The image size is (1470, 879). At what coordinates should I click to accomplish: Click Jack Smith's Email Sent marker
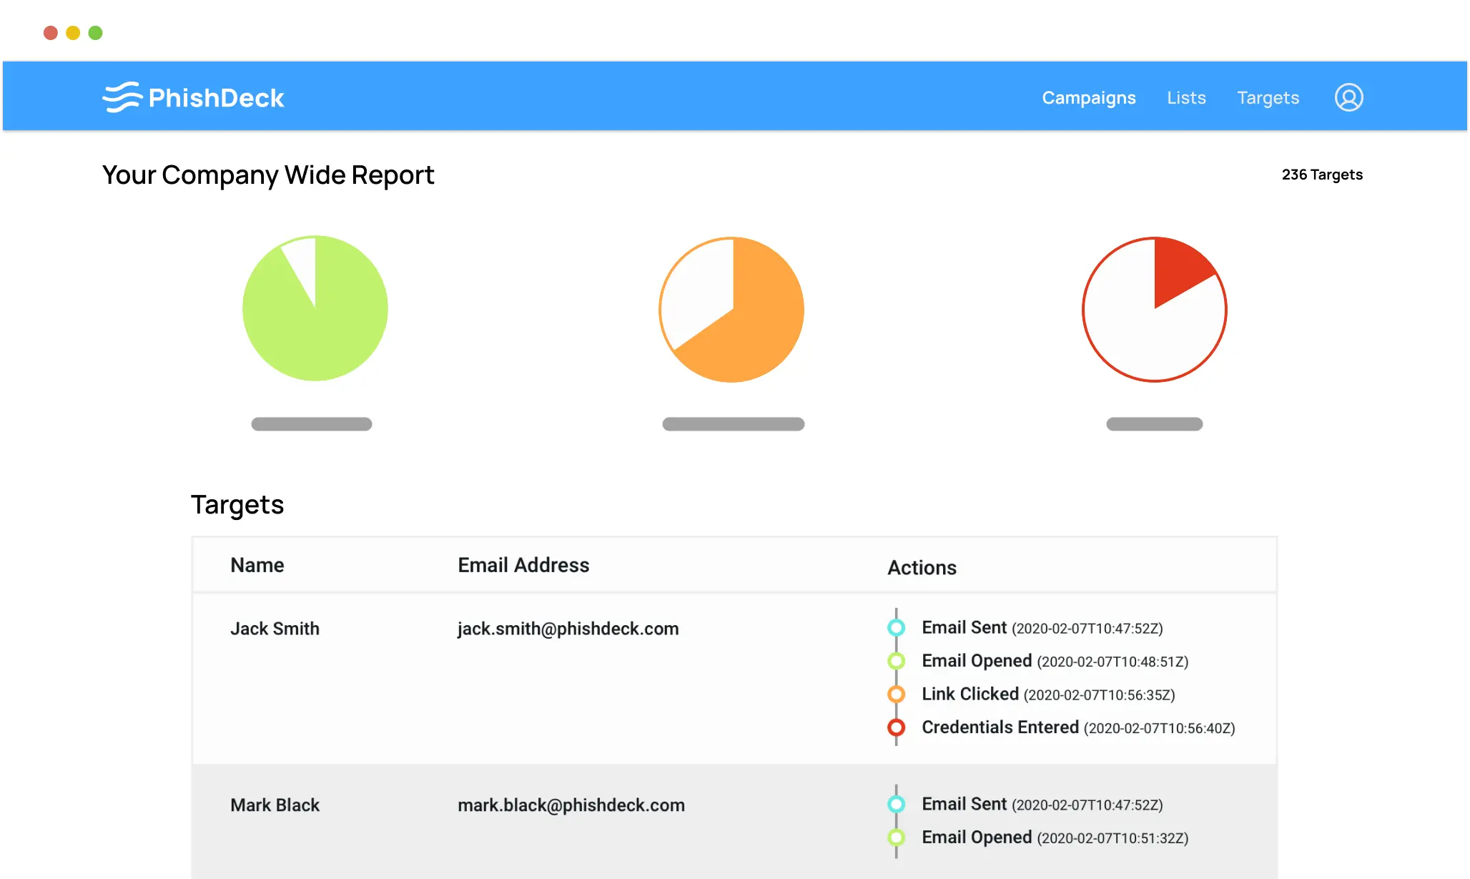tap(896, 628)
